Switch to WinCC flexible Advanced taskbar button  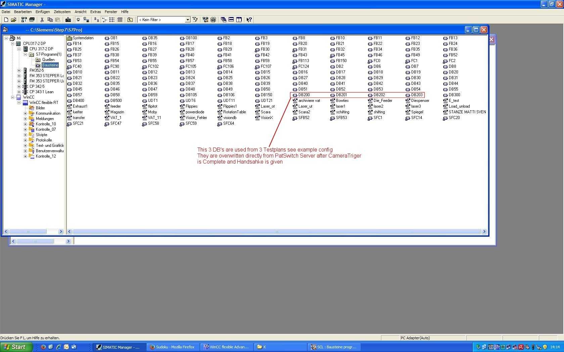[x=227, y=347]
